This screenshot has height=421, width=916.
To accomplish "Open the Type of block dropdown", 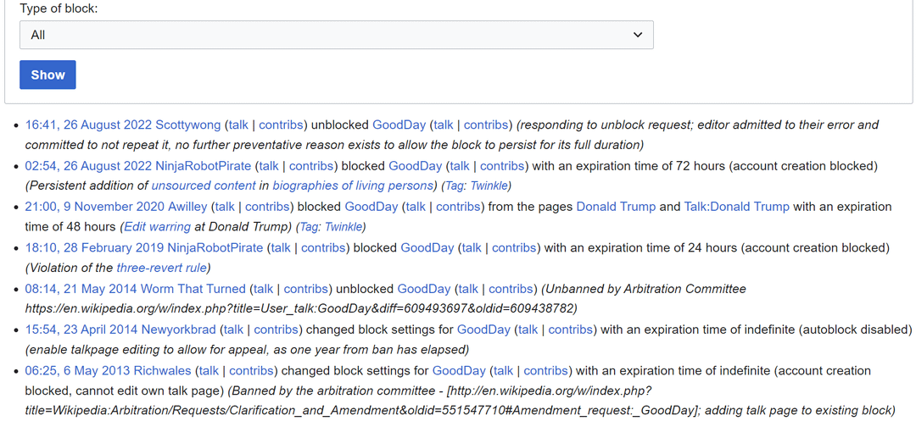I will coord(336,35).
